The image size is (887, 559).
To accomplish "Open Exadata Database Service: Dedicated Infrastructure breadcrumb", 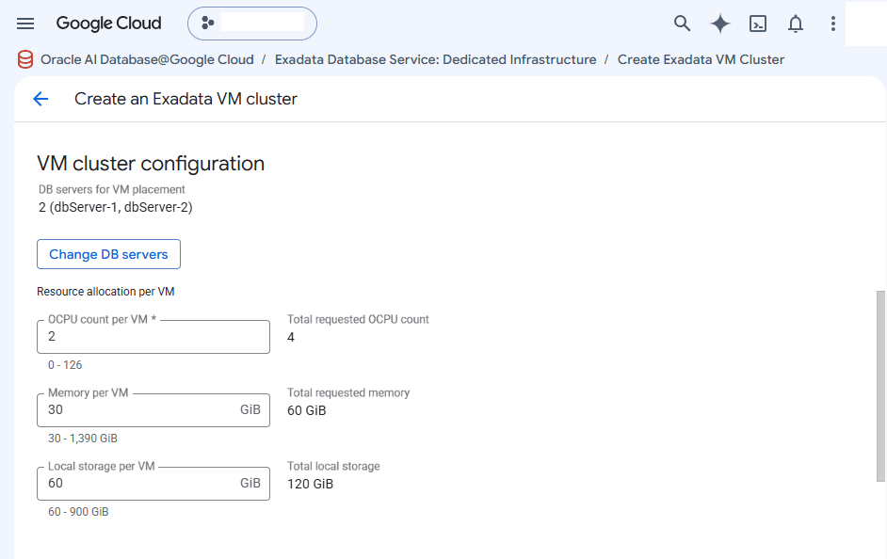I will [x=436, y=59].
